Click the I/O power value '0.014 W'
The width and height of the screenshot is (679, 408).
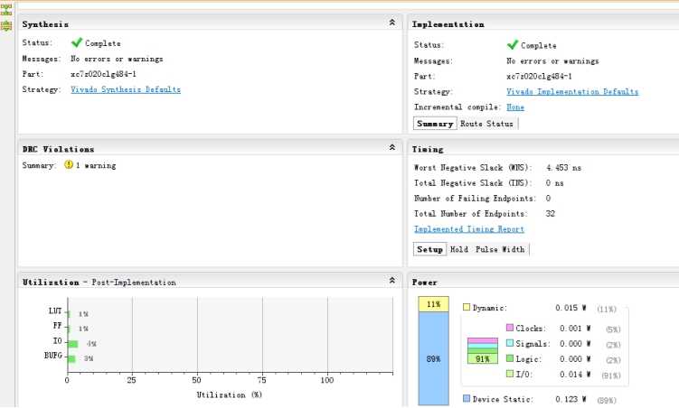point(575,374)
